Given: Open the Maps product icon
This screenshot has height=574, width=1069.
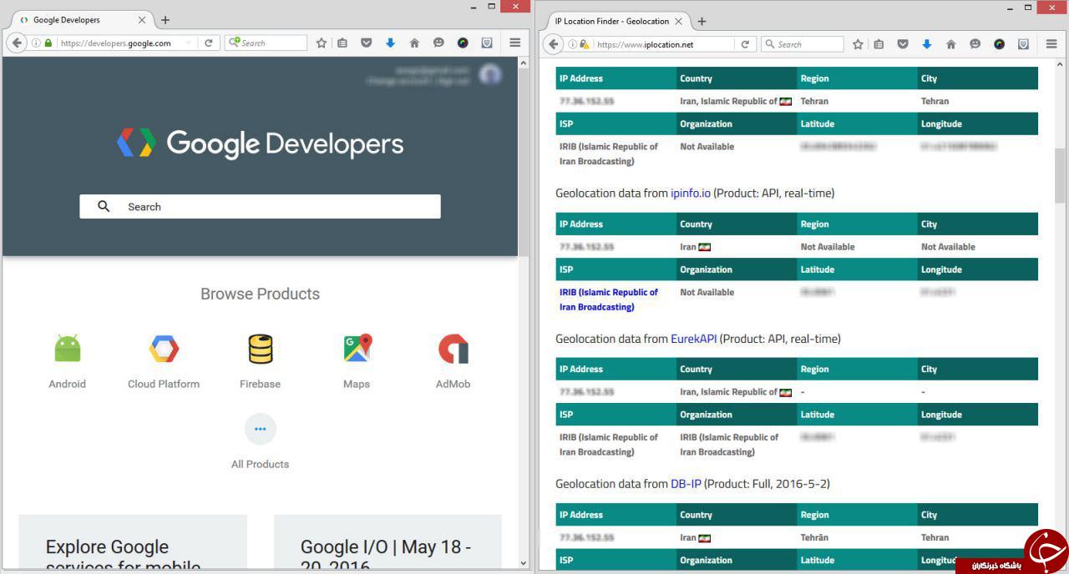Looking at the screenshot, I should [357, 349].
